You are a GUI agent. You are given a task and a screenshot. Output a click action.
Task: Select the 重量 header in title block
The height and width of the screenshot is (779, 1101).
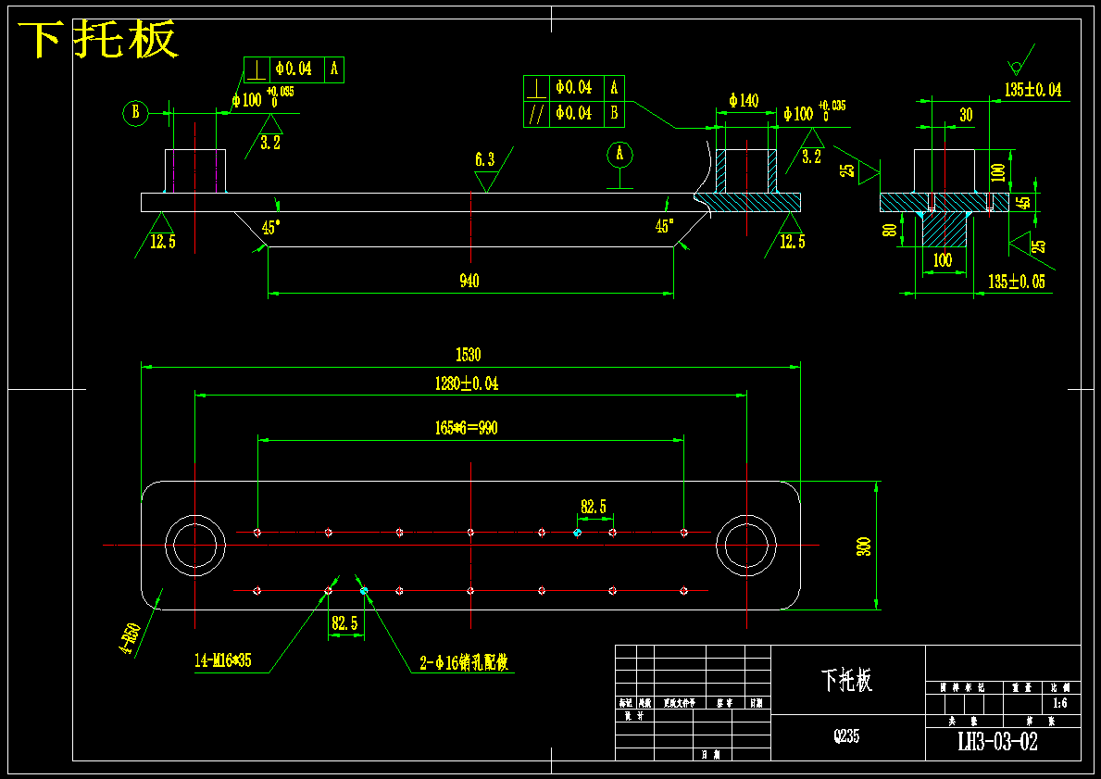coord(1020,687)
